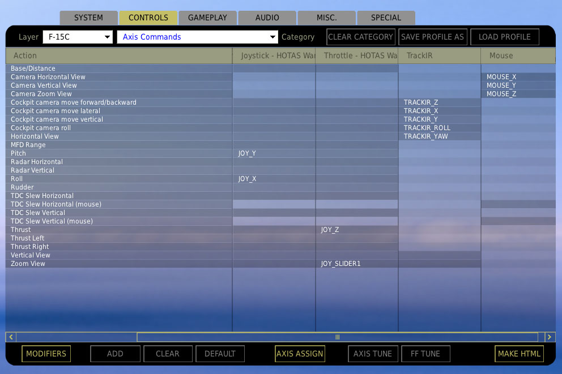Click the JOY_Y binding for Pitch
The width and height of the screenshot is (562, 374).
(274, 153)
